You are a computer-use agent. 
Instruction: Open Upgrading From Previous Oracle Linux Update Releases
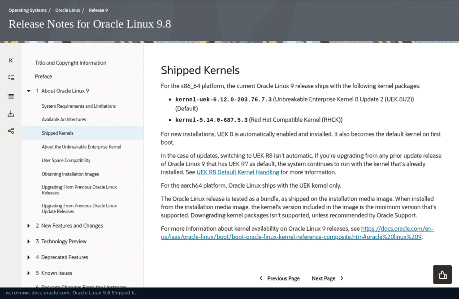(x=79, y=209)
